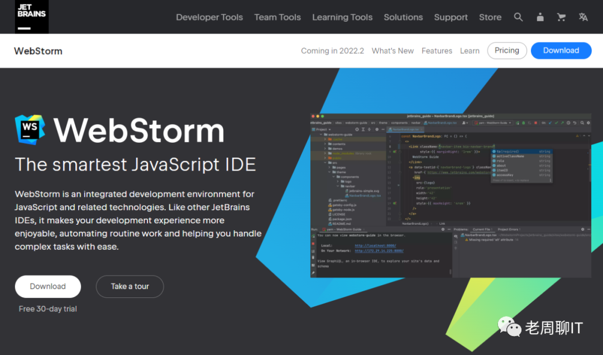Click the WebStorm product title link

click(x=38, y=51)
